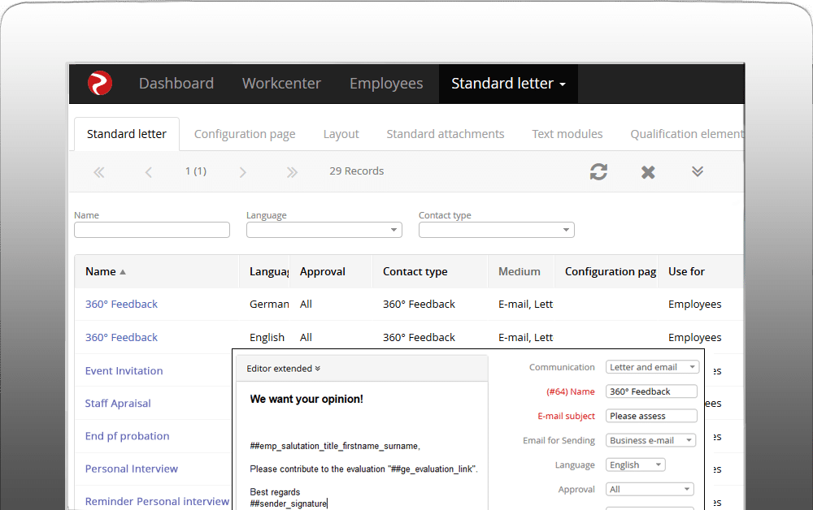This screenshot has width=813, height=510.
Task: Open Standard letter dropdown menu in navbar
Action: point(508,84)
